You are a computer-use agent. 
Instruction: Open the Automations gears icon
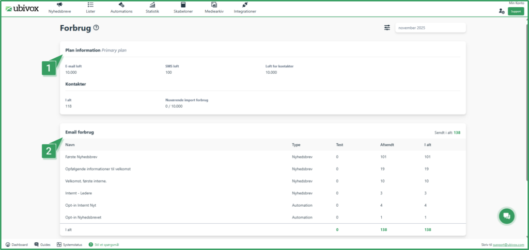click(x=121, y=5)
